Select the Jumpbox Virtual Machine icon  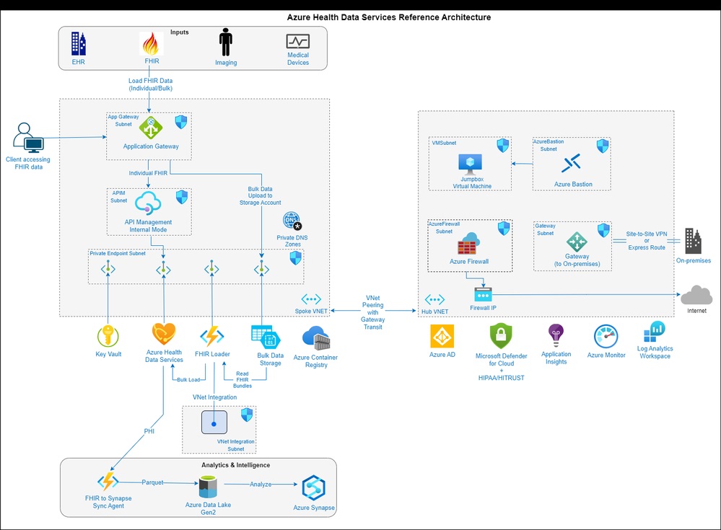(x=470, y=164)
